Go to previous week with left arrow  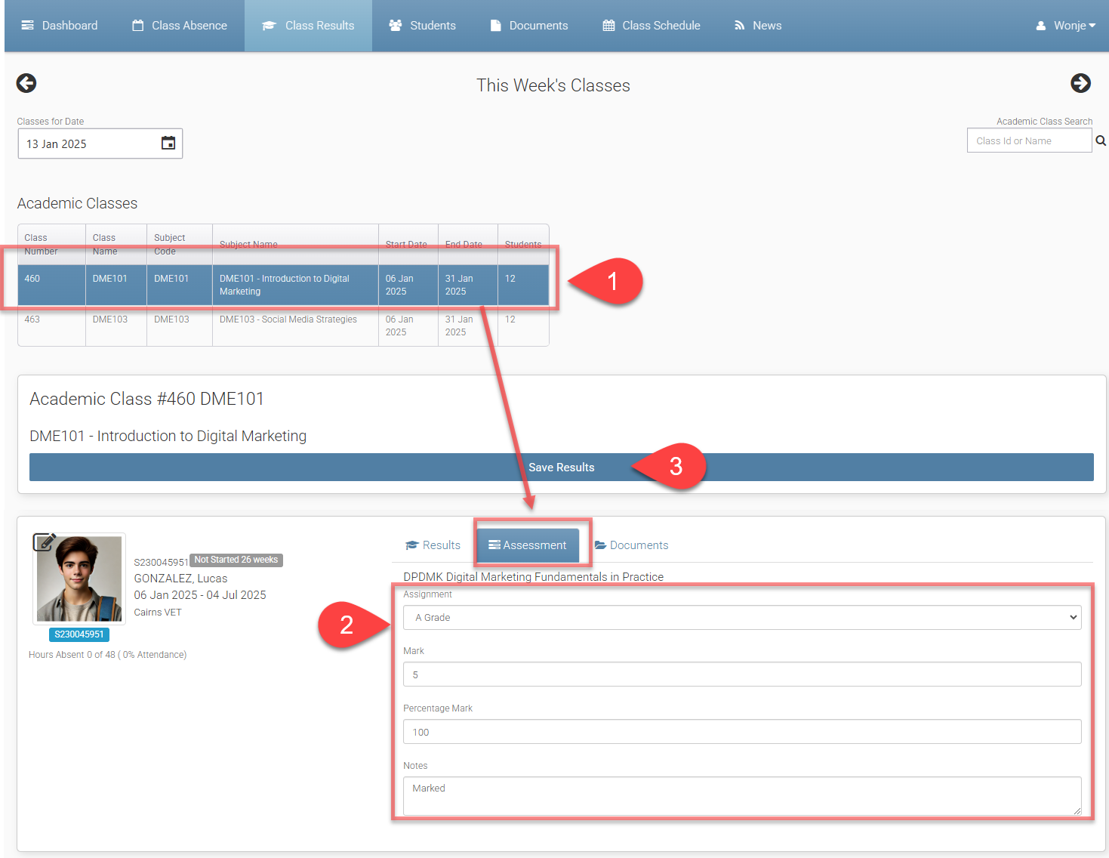pos(26,83)
